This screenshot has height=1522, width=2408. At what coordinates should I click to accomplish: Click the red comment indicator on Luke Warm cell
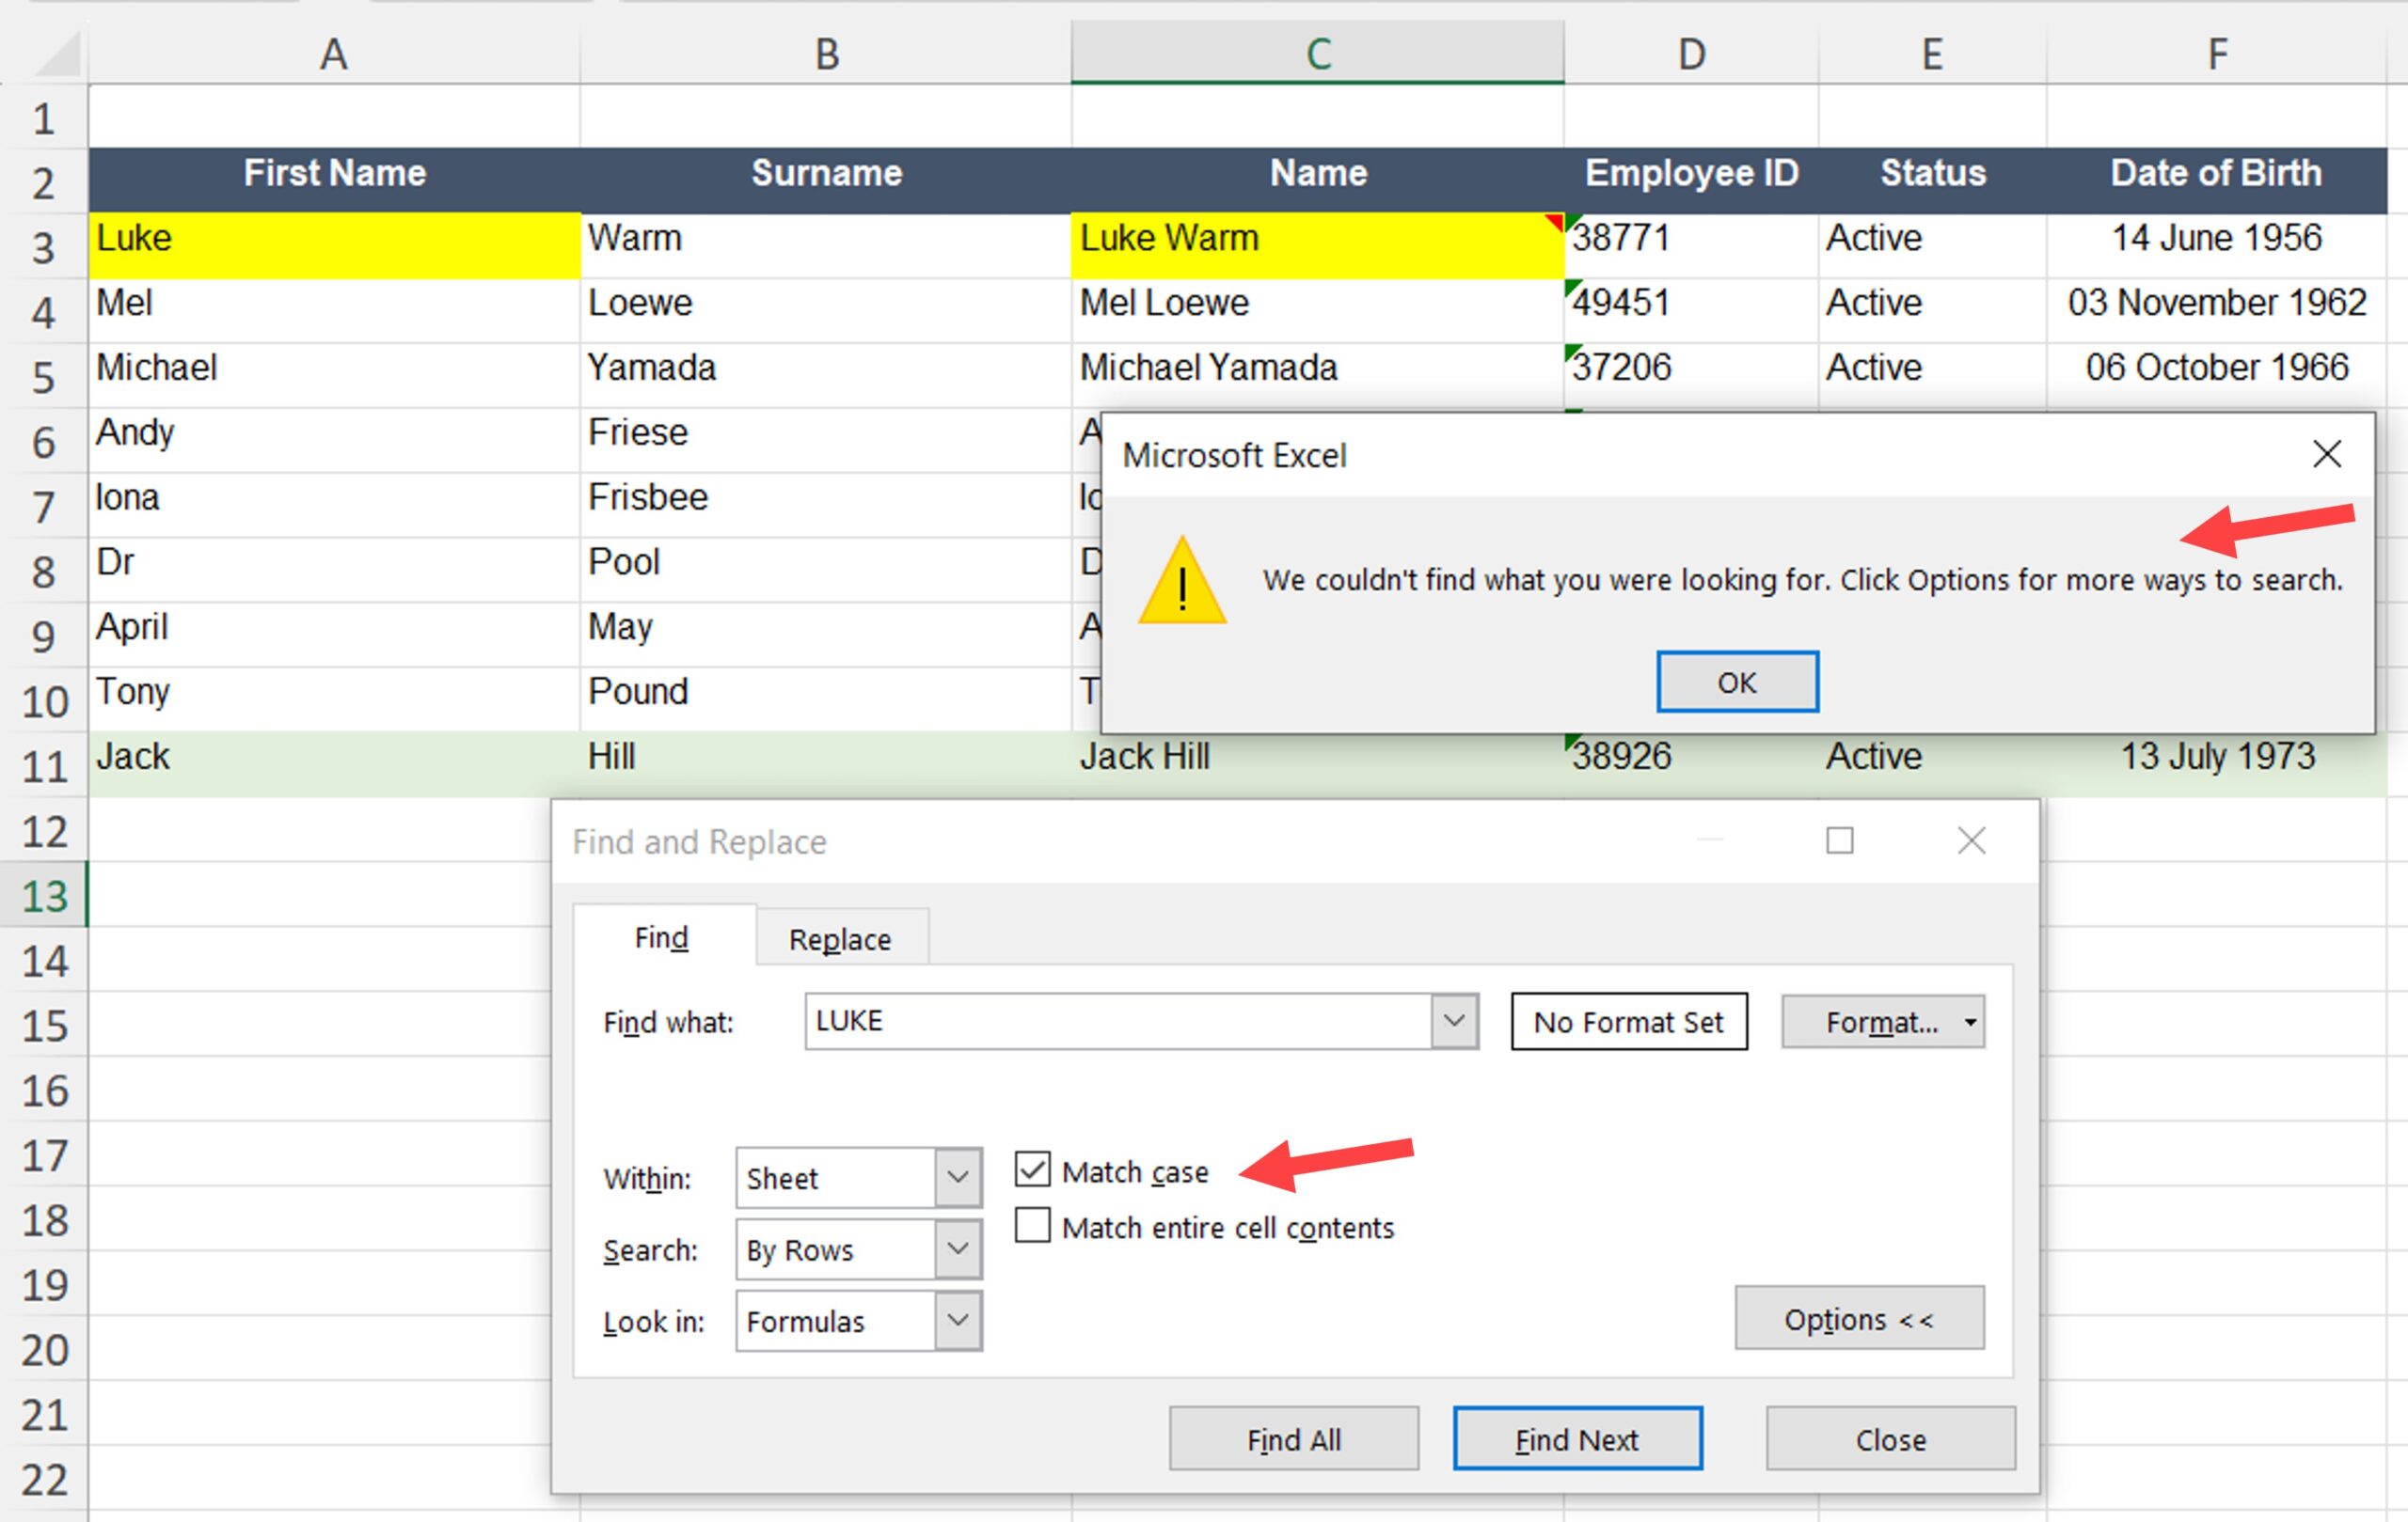tap(1552, 222)
